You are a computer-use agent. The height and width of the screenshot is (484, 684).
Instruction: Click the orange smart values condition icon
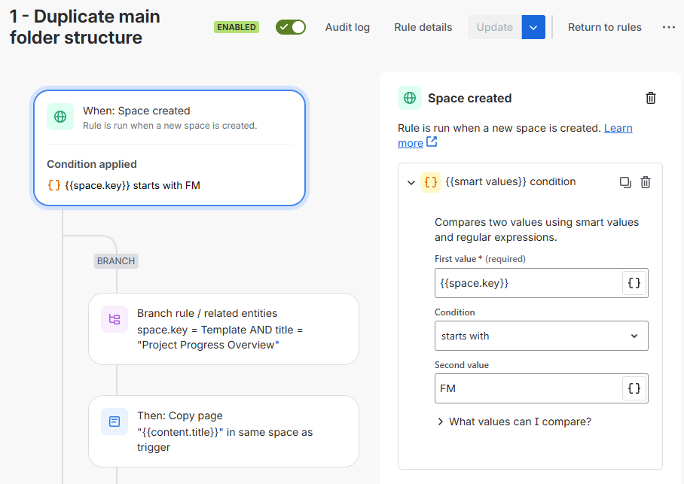pyautogui.click(x=431, y=182)
